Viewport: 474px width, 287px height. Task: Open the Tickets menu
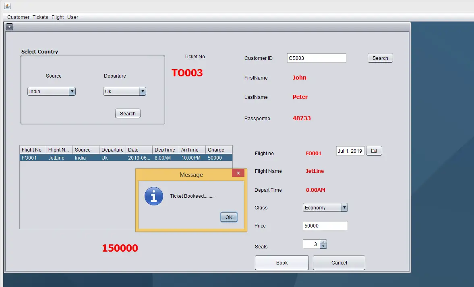tap(40, 17)
